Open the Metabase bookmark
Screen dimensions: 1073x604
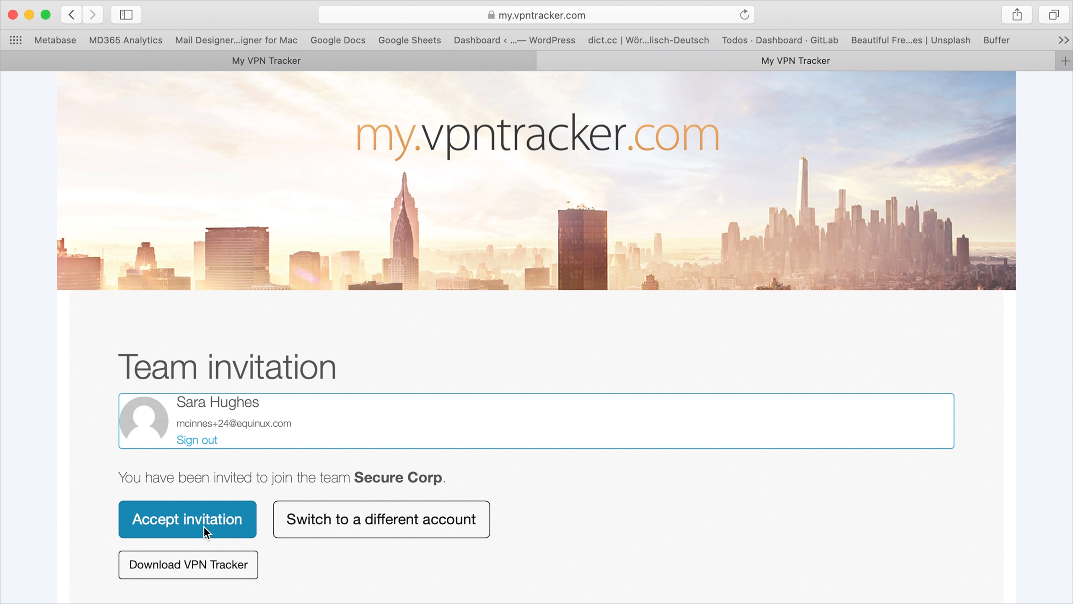pyautogui.click(x=55, y=40)
